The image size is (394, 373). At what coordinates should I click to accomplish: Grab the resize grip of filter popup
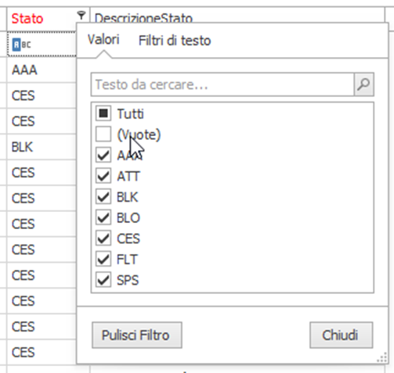[382, 357]
